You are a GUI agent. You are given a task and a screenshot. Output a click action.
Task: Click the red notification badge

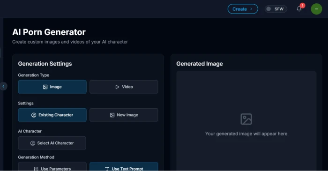[302, 6]
